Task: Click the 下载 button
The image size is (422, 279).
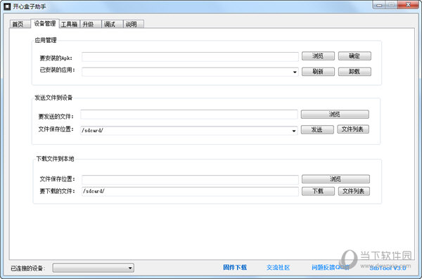Action: (x=318, y=191)
